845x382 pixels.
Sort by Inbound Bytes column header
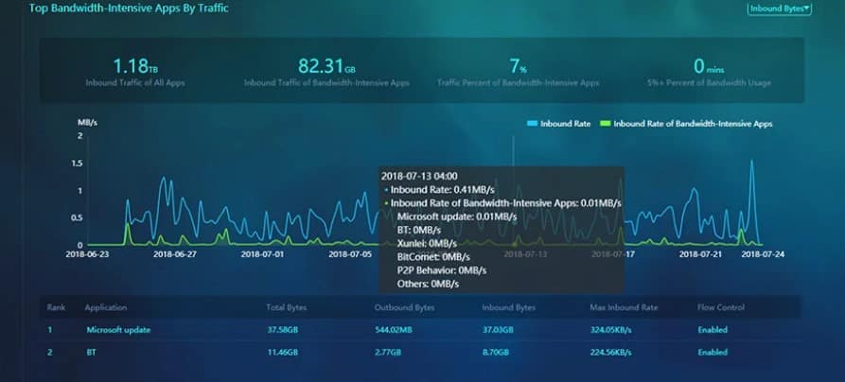pyautogui.click(x=511, y=307)
